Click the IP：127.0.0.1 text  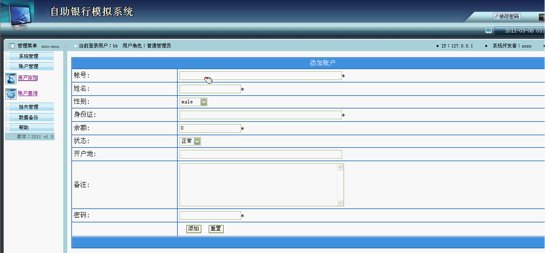(457, 46)
